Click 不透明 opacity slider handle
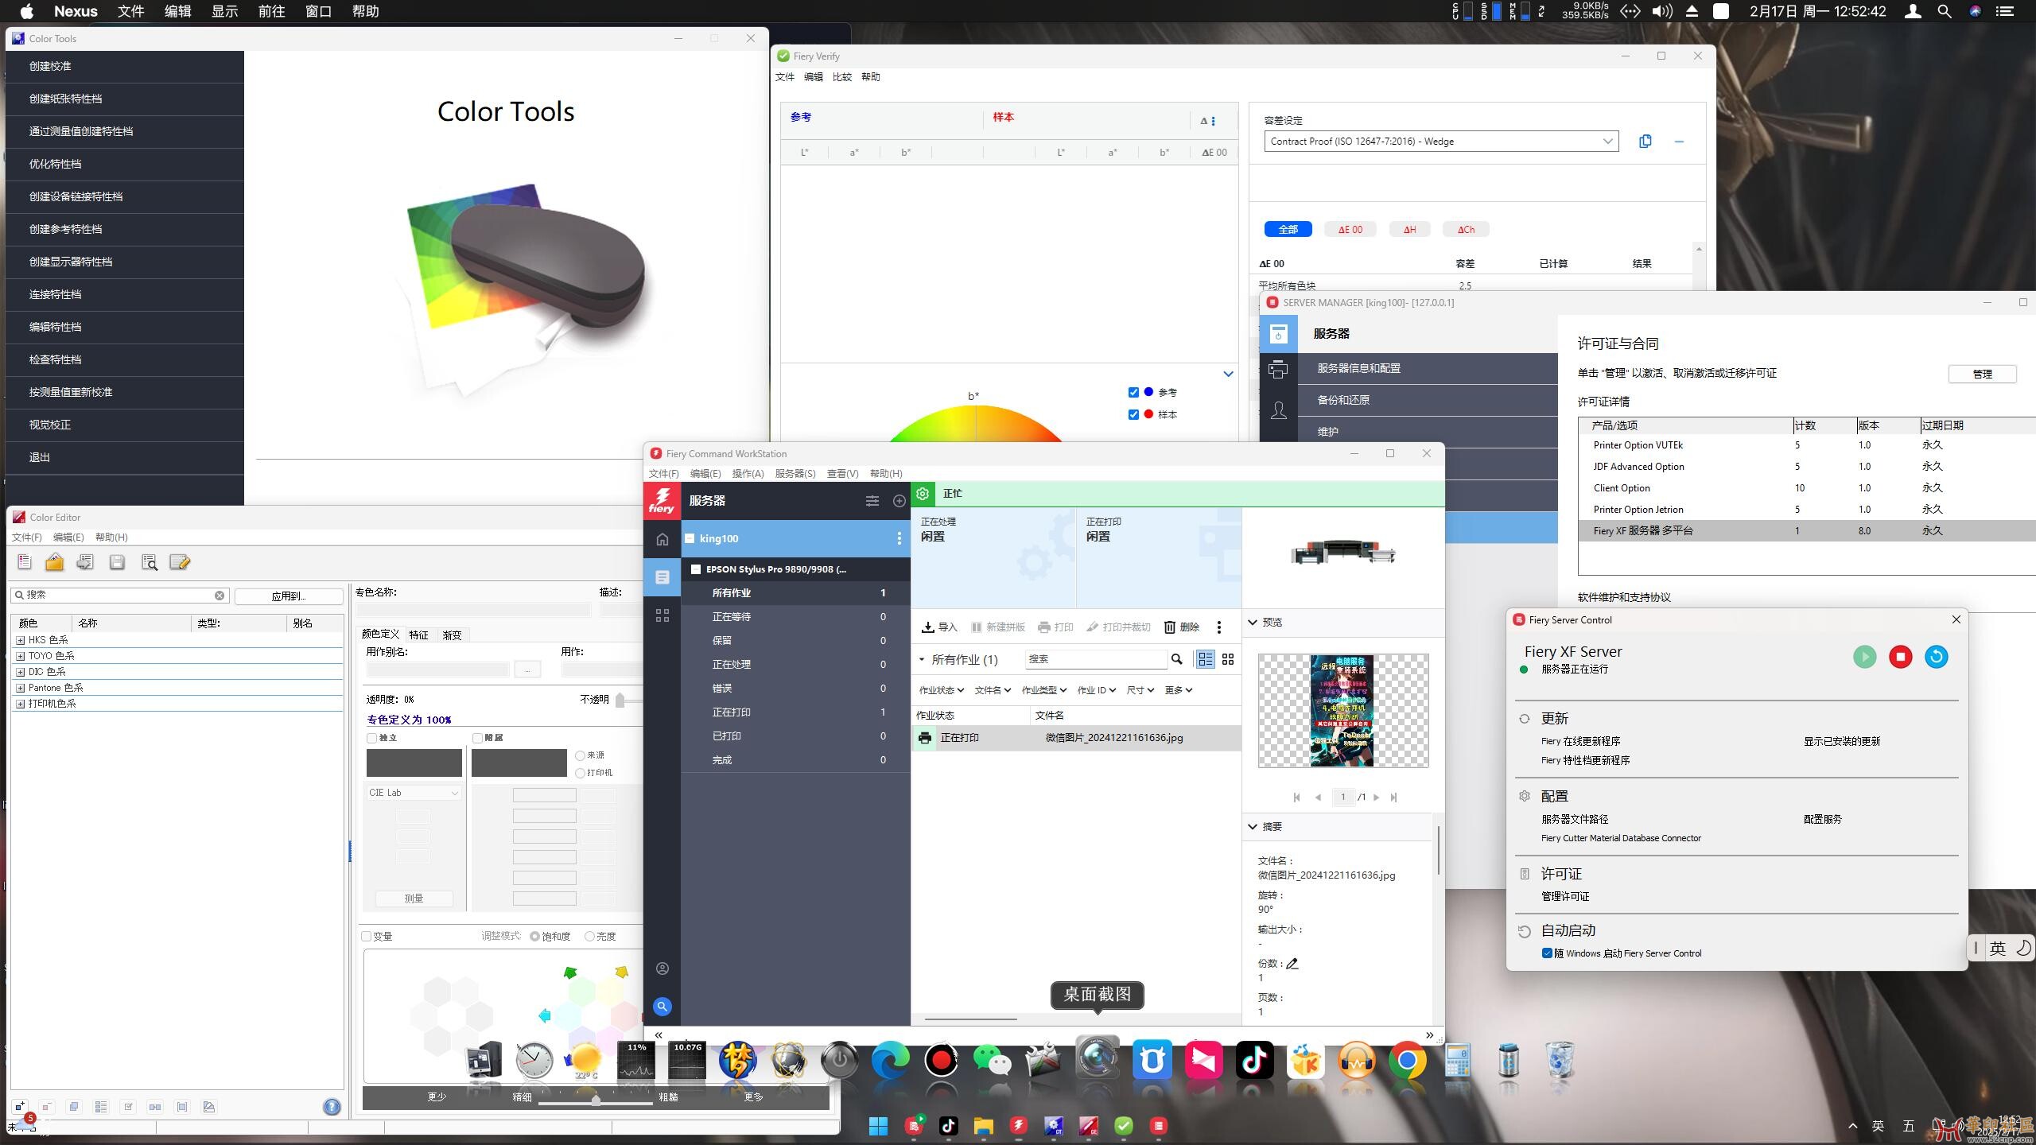Screen dimensions: 2036x1145 (620, 700)
